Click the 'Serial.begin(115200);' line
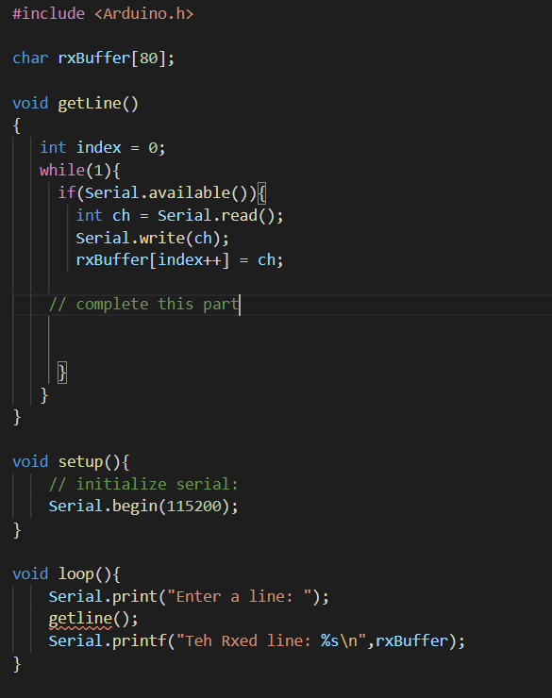This screenshot has height=698, width=552. [143, 507]
